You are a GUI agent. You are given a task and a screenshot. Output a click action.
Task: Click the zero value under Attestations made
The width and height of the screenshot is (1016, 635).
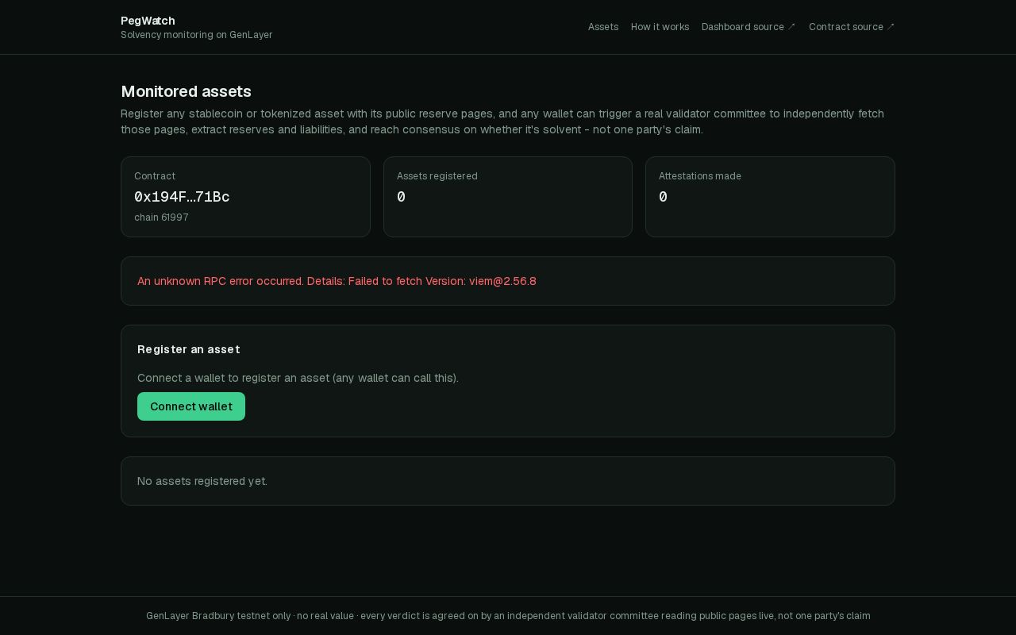pos(663,197)
